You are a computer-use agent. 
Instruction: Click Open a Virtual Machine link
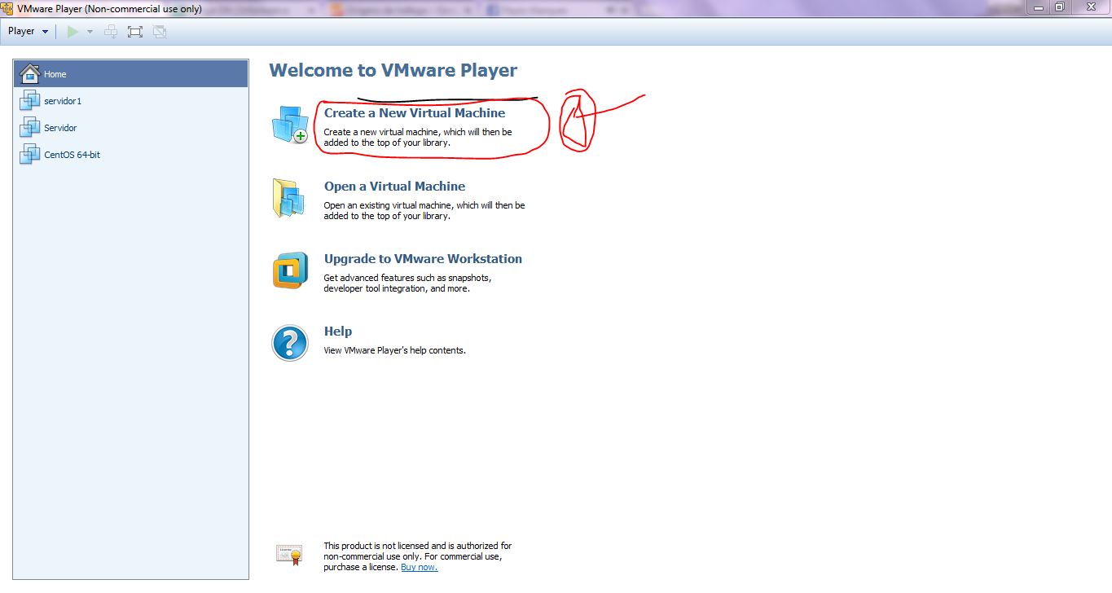click(394, 187)
